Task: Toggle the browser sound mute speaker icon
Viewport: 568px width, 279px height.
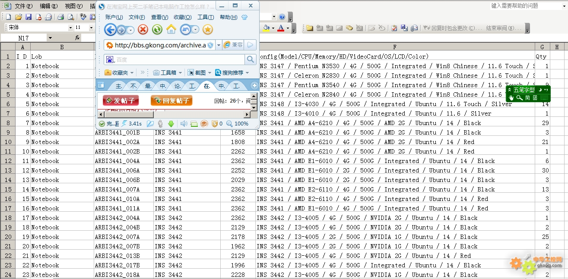Action: coord(184,124)
